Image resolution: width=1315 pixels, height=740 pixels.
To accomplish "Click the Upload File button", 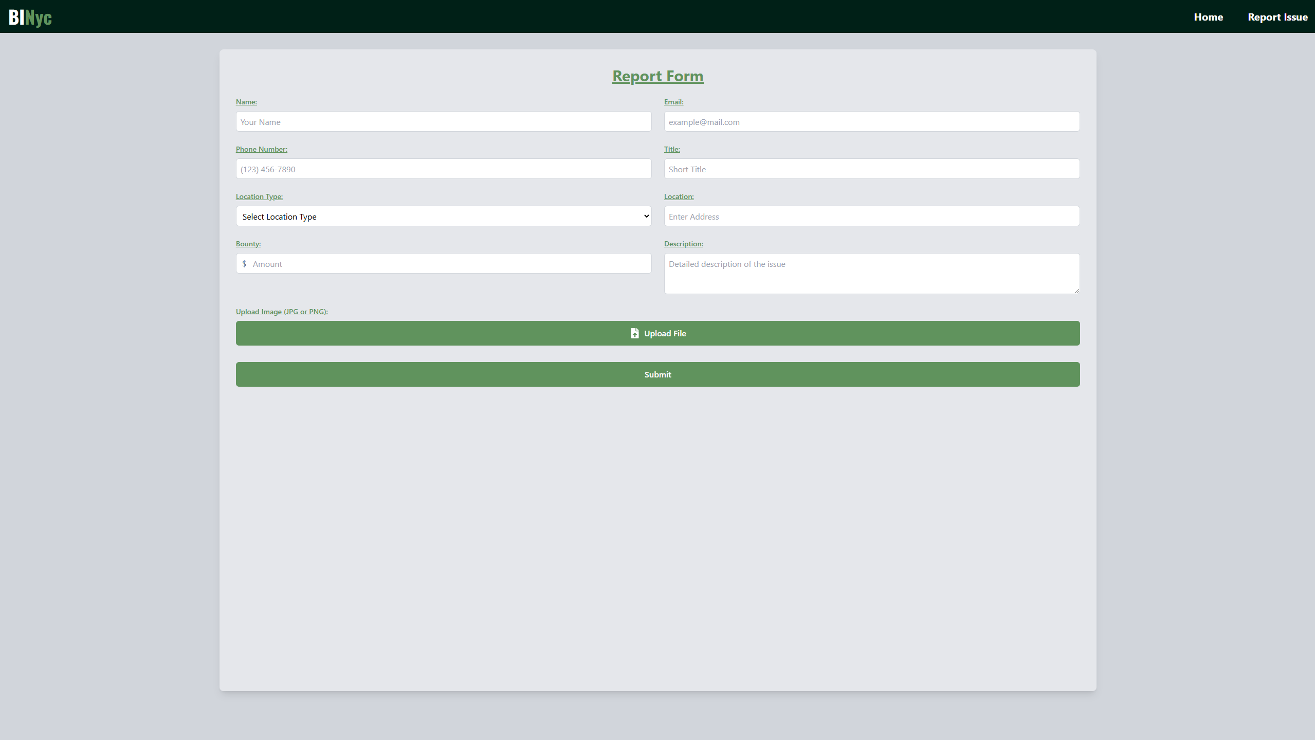I will (x=658, y=333).
